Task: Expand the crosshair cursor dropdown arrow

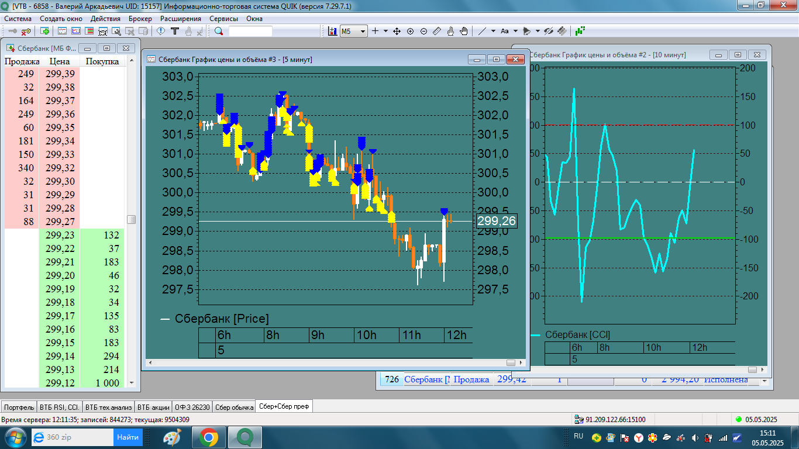Action: 385,31
